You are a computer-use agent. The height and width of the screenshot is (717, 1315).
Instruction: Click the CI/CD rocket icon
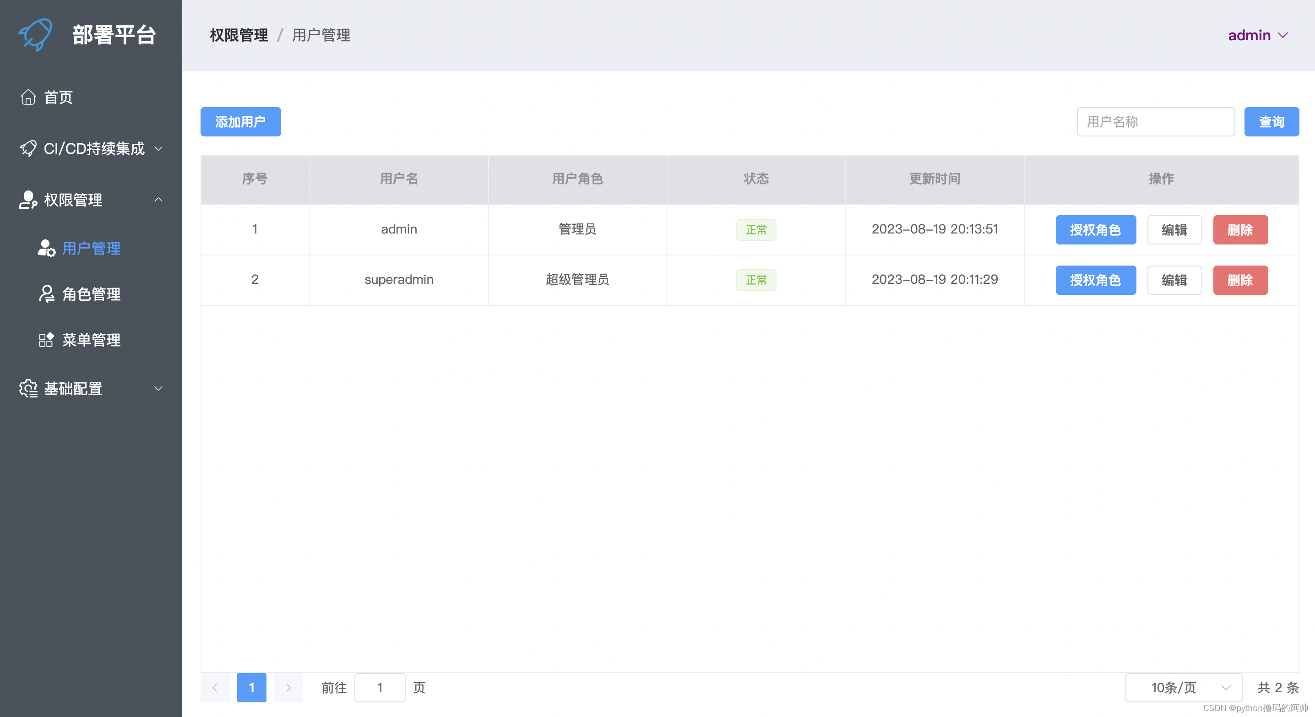28,148
